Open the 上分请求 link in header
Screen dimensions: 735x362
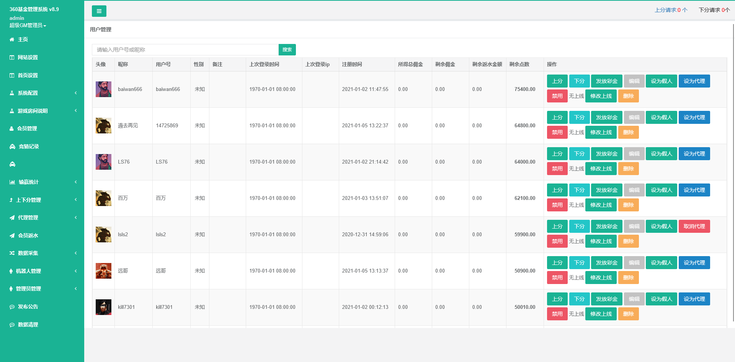671,10
